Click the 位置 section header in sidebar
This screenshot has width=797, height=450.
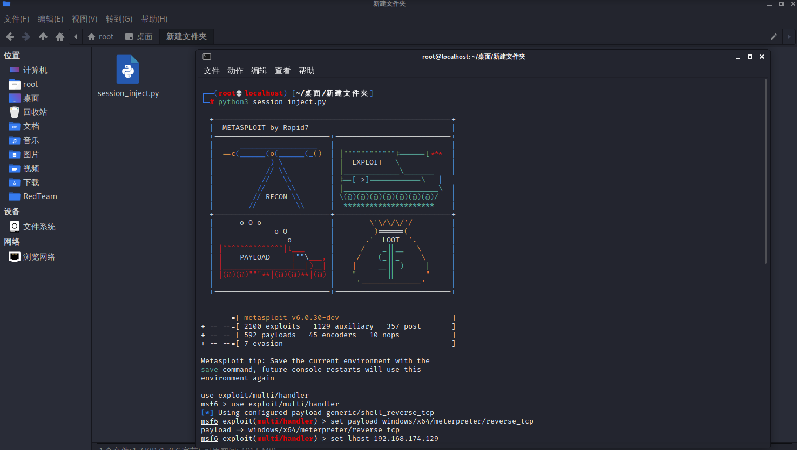point(12,56)
